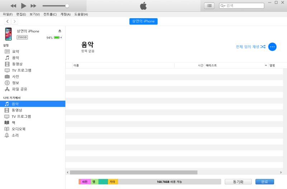Screen dimensions: 287x189
Task: Click 전체 임의 재생 shuffle all link
Action: tap(248, 47)
